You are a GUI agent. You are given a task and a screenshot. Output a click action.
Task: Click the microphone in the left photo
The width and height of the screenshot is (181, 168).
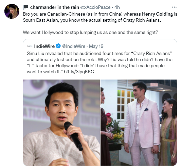point(73,136)
